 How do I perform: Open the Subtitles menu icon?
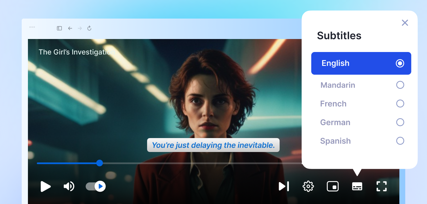357,186
